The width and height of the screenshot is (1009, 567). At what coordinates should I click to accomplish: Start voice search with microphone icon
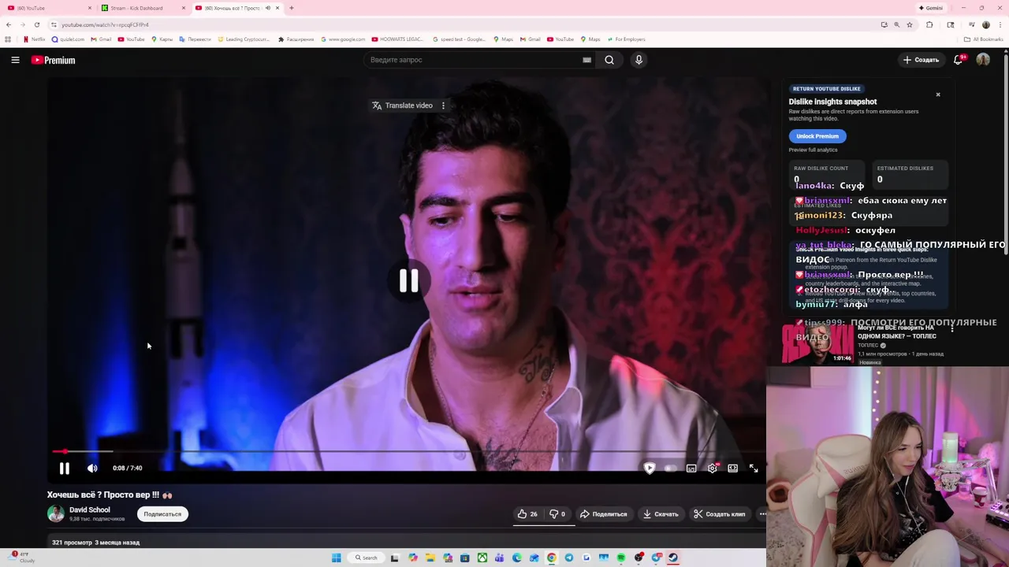639,60
